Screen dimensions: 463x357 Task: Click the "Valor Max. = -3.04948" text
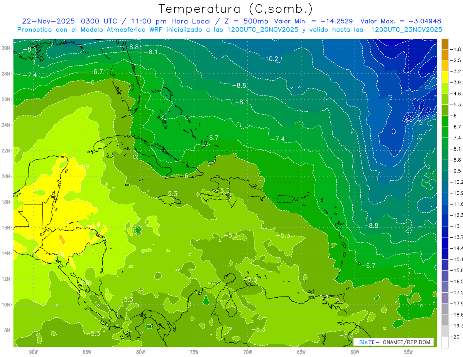coord(401,21)
